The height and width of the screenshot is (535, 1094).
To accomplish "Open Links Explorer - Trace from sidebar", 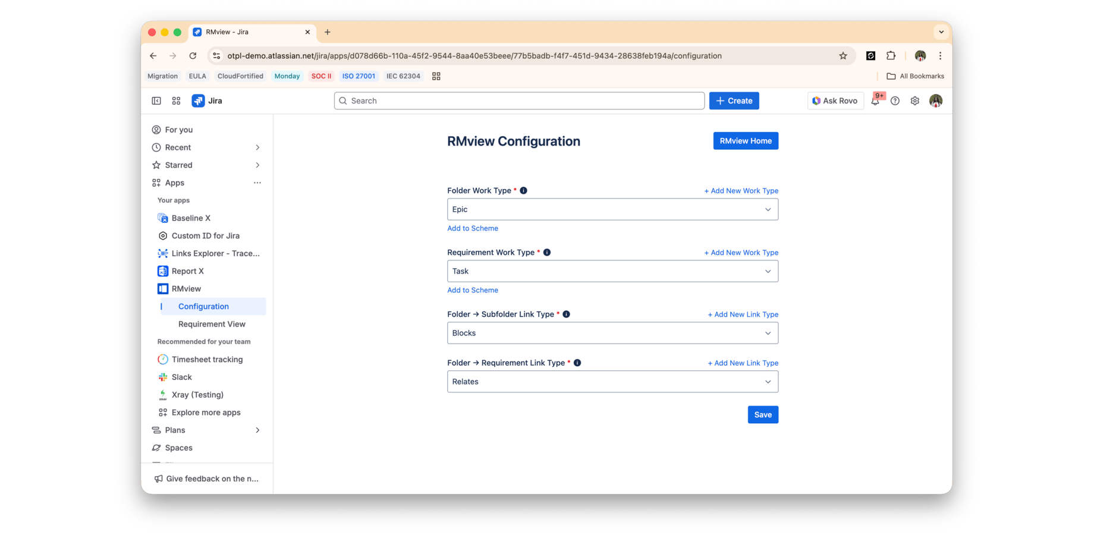I will pos(162,253).
